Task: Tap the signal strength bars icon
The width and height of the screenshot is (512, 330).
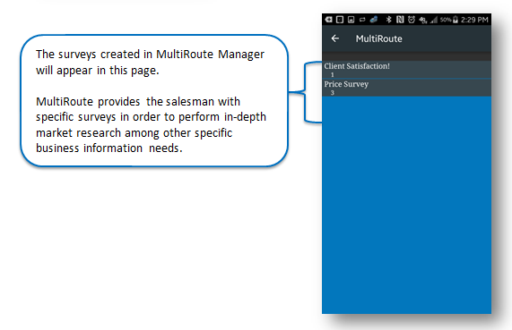Action: pos(434,20)
